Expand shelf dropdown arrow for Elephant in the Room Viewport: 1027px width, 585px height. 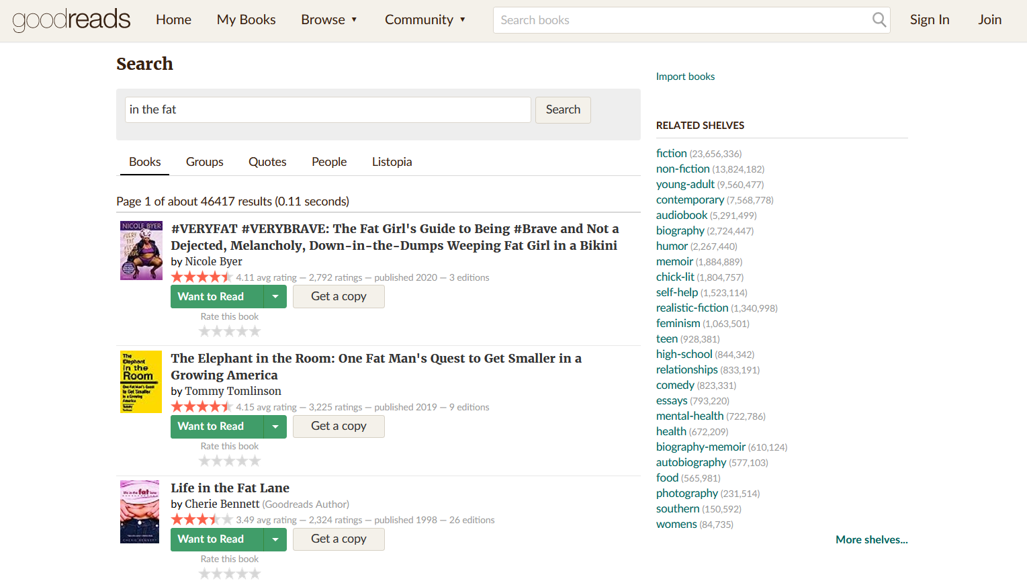tap(275, 426)
